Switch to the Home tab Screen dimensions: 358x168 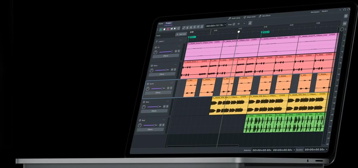[x=161, y=24]
